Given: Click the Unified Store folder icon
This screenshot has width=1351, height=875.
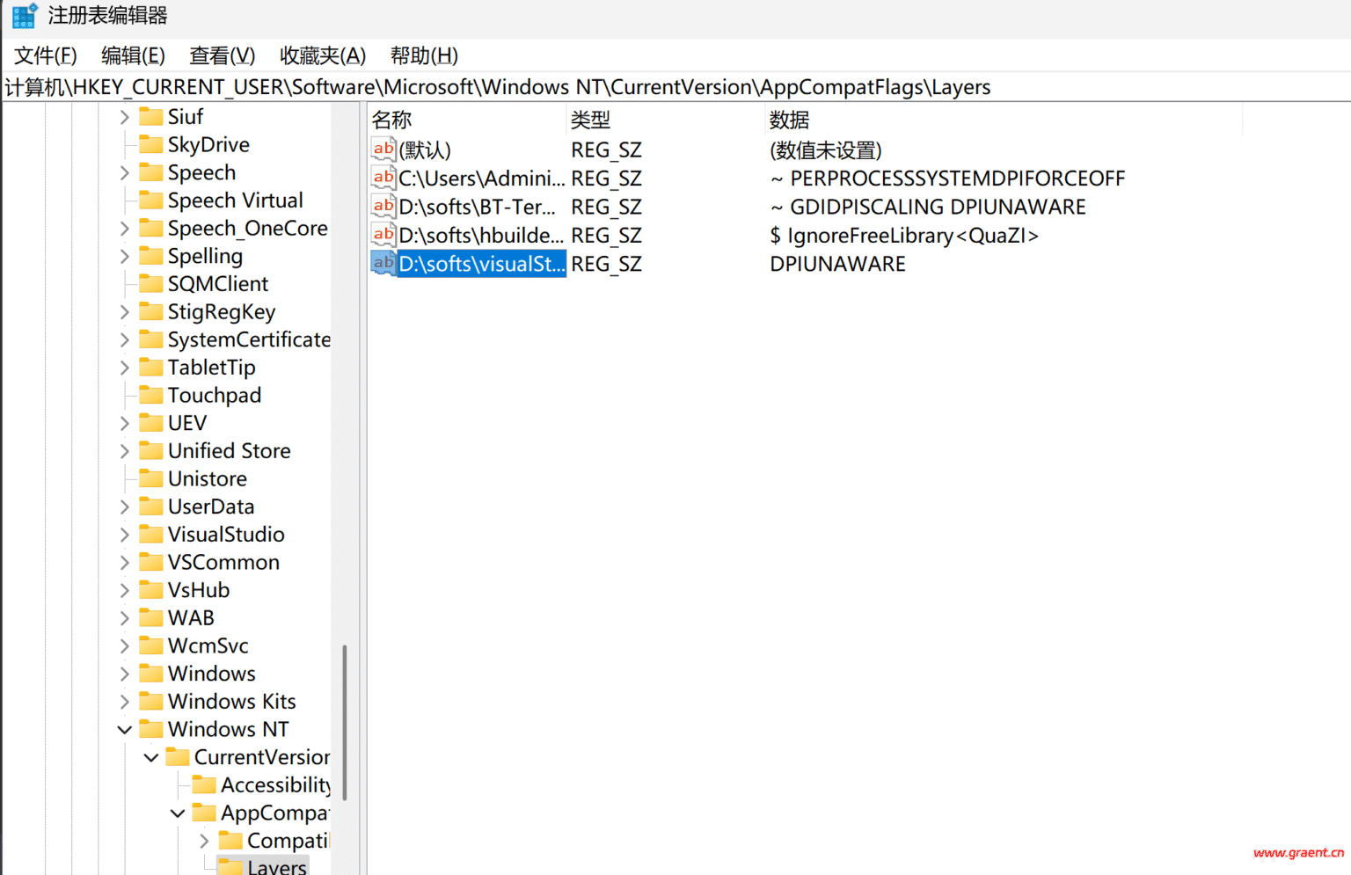Looking at the screenshot, I should 150,450.
